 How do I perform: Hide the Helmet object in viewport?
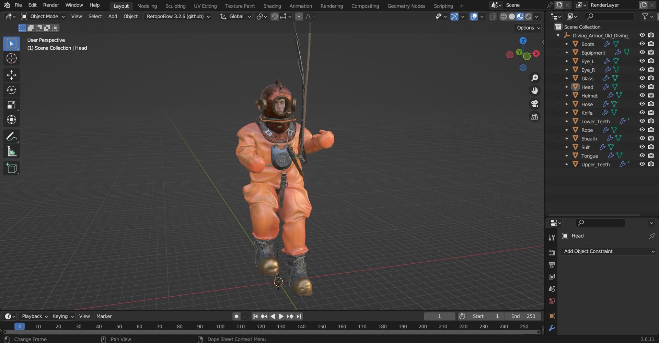coord(642,95)
